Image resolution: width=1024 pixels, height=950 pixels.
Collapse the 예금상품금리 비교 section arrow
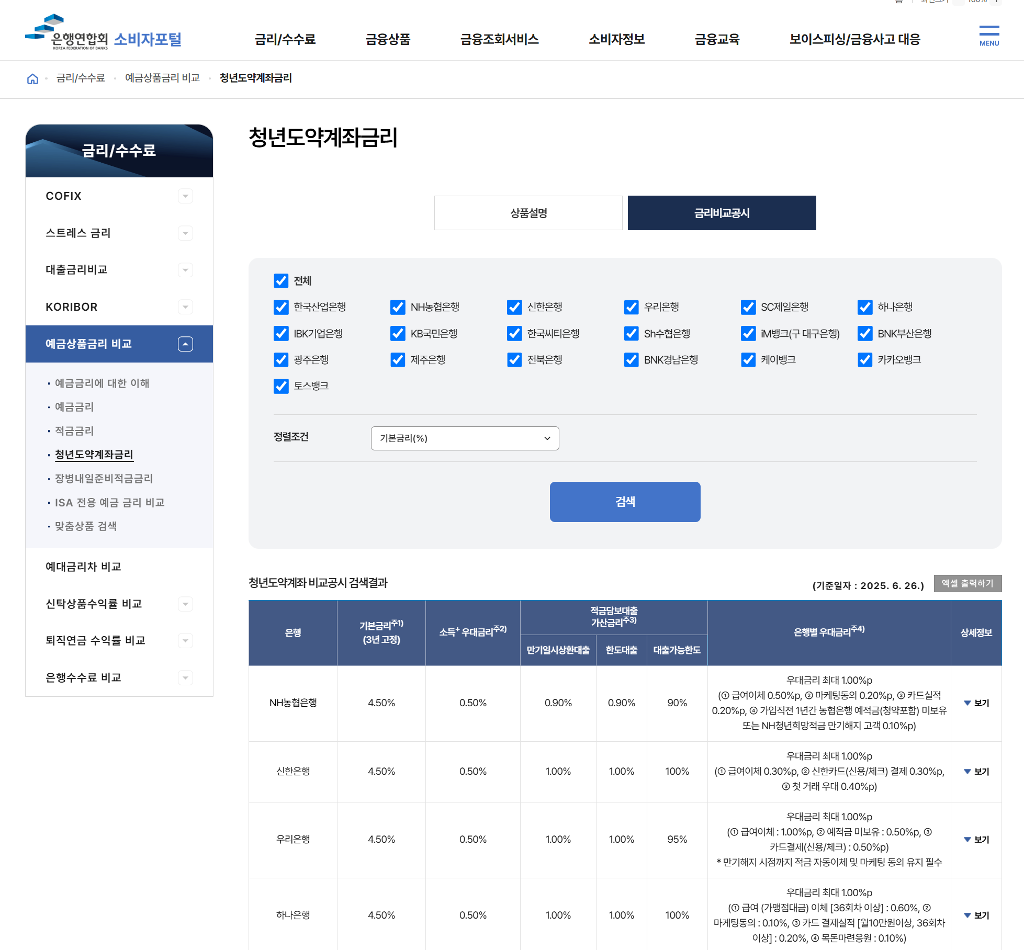(185, 344)
